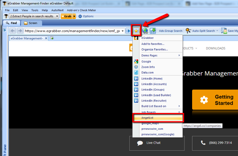Image resolution: width=238 pixels, height=156 pixels.
Task: Select the eGrabber Management- browser tab
Action: [x=27, y=38]
